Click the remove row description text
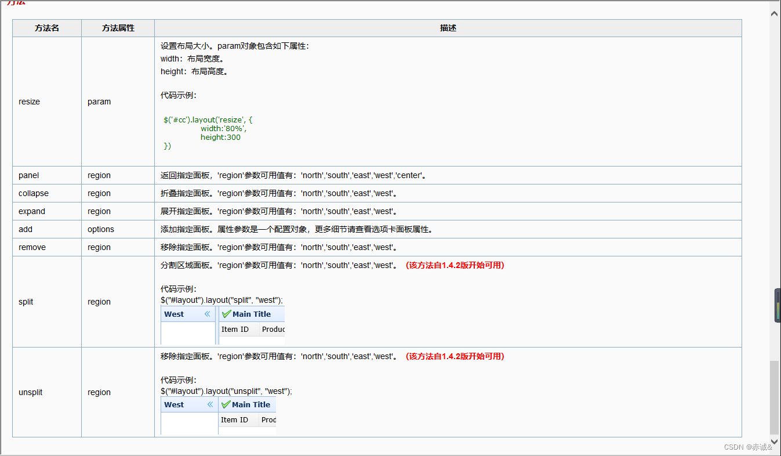781x456 pixels. (280, 247)
